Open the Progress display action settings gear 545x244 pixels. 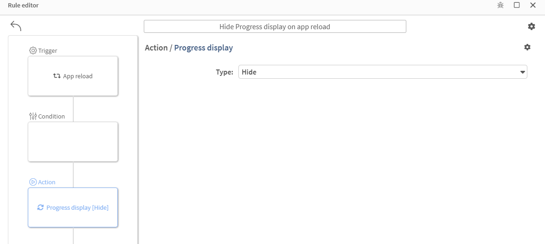527,47
